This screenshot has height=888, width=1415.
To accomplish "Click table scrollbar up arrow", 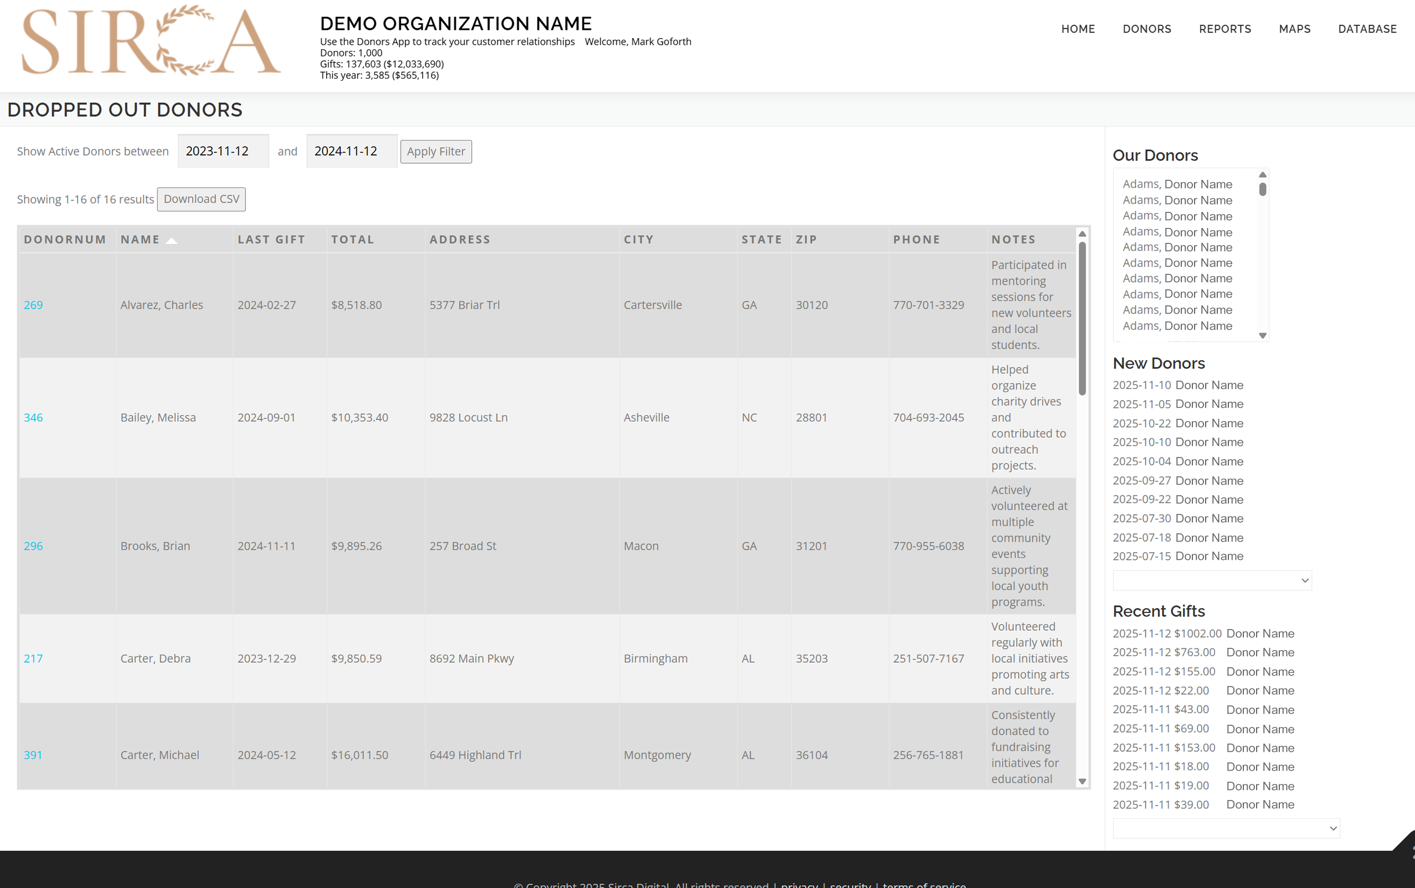I will [x=1082, y=234].
